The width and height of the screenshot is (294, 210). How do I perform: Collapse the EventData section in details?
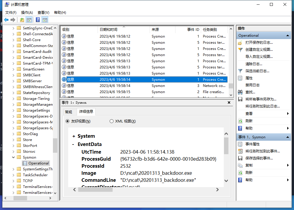(73, 145)
